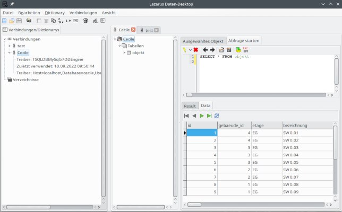The height and width of the screenshot is (212, 342).
Task: Go to previous record in data navigator
Action: coord(194,116)
